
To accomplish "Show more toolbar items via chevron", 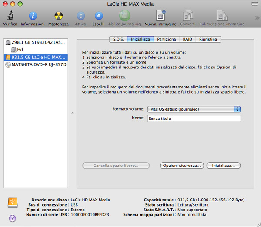I will [257, 18].
